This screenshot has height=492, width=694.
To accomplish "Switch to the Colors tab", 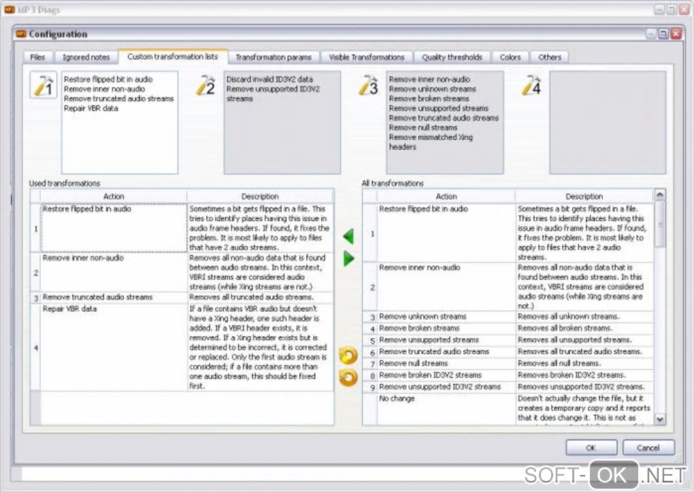I will 510,57.
